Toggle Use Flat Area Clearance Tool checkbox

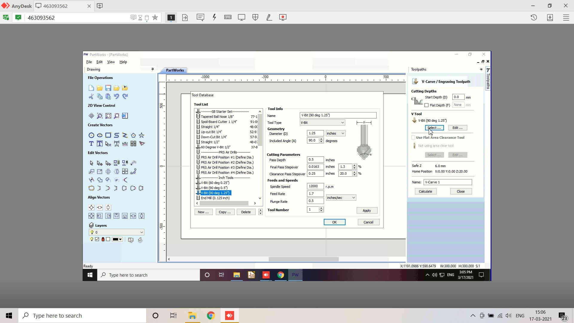(413, 138)
